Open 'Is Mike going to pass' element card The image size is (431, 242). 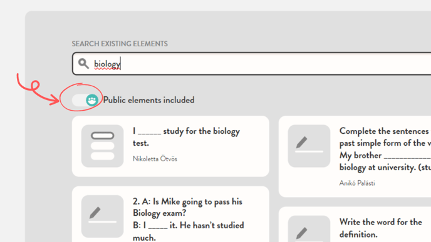(x=170, y=214)
